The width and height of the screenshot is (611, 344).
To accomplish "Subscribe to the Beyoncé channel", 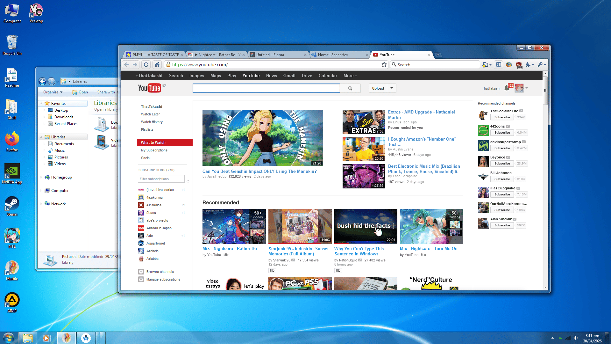I will point(502,164).
